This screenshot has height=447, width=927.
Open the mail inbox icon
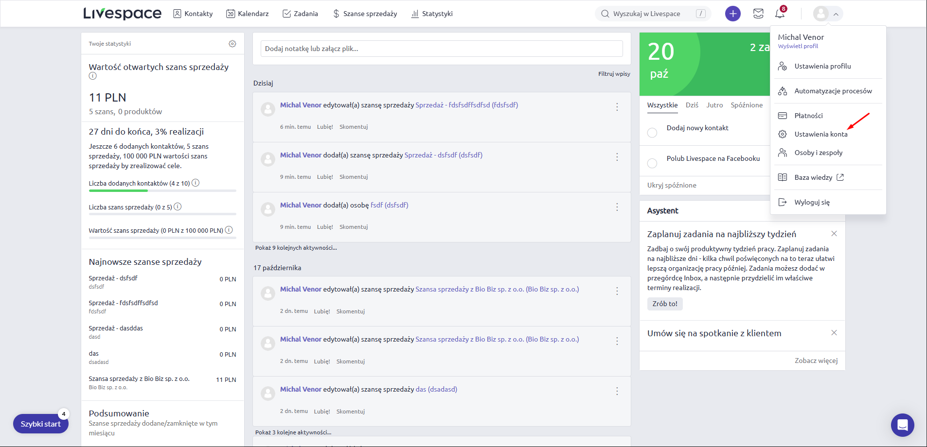[x=758, y=14]
